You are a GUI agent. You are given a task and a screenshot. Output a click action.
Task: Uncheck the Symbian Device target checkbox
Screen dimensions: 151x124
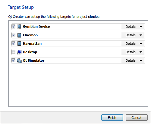coord(14,27)
